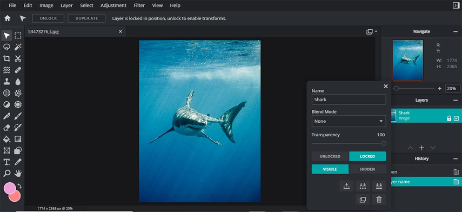The width and height of the screenshot is (462, 212).
Task: Choose the Magic Wand tool
Action: coord(18,47)
